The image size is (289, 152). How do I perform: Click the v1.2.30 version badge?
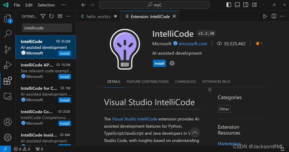206,33
